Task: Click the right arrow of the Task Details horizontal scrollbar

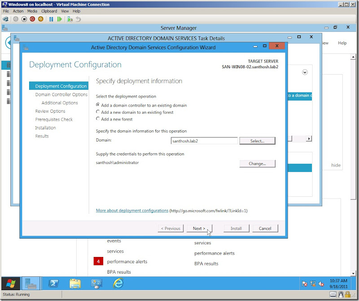Action: coord(309,138)
